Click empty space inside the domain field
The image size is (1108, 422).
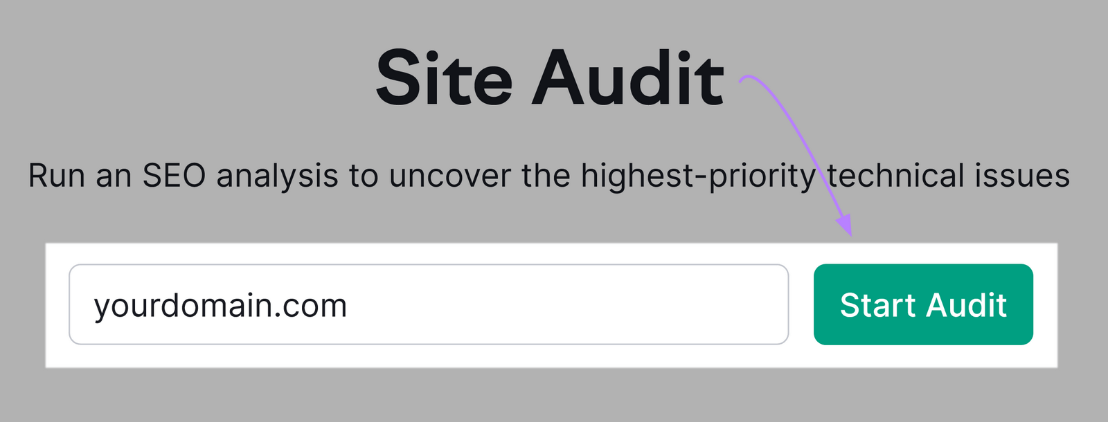point(568,304)
